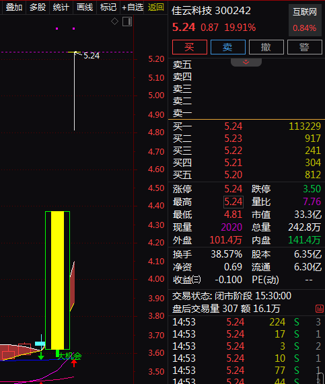
Task: Open the 统计 statistics menu
Action: [61, 7]
